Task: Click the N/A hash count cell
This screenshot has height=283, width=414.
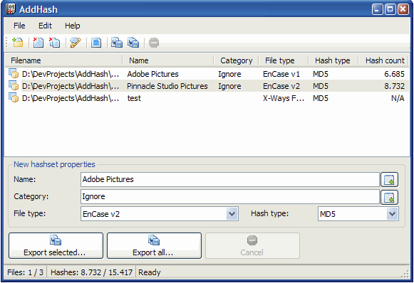Action: click(x=398, y=98)
